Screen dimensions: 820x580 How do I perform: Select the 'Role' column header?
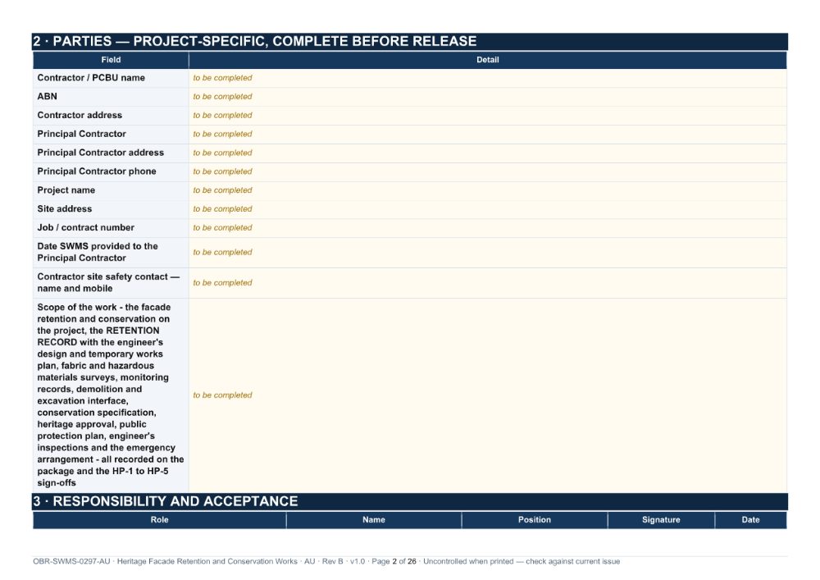160,520
